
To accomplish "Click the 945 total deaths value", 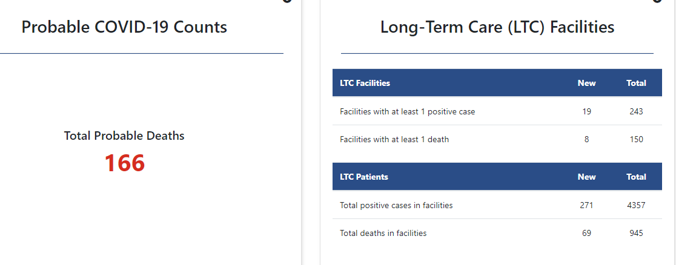I will coord(637,233).
